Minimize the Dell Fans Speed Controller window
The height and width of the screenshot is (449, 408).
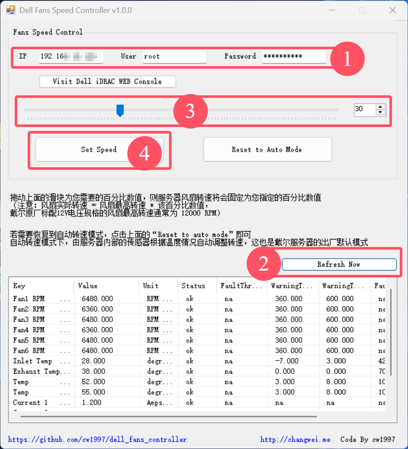tap(332, 10)
